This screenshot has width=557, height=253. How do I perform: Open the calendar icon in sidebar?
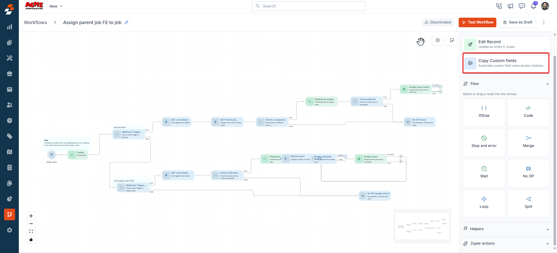click(x=10, y=89)
